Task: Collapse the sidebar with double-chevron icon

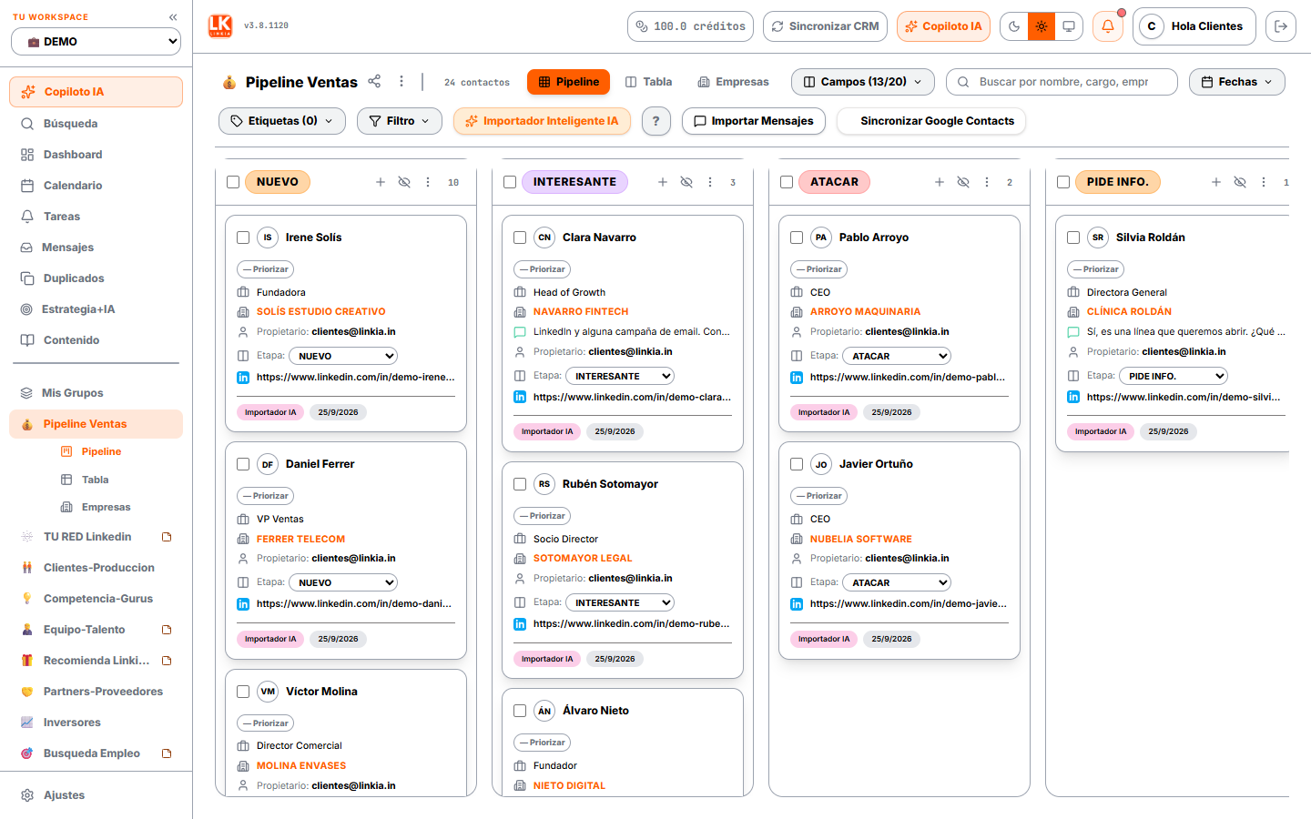Action: pyautogui.click(x=173, y=17)
